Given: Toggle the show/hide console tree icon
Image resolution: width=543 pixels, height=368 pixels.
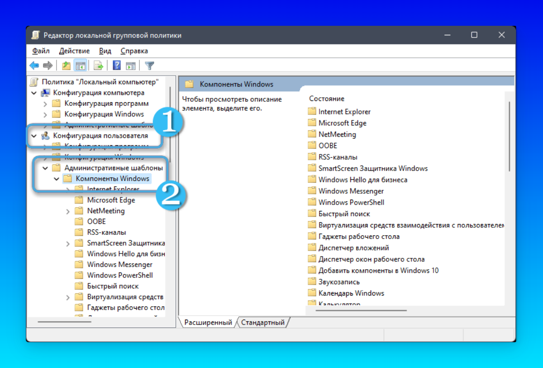Looking at the screenshot, I should click(x=81, y=66).
